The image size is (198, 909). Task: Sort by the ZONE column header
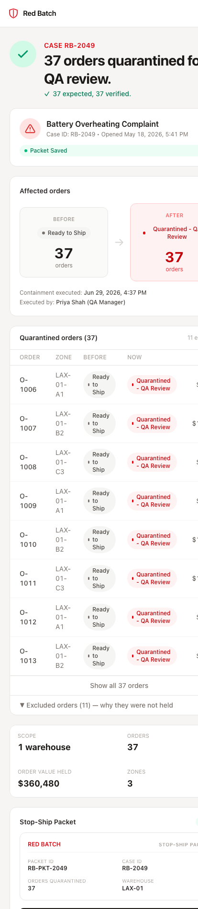(64, 357)
